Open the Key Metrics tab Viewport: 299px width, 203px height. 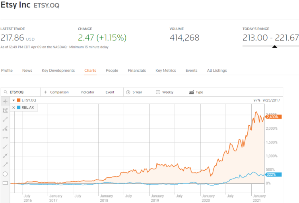tap(166, 71)
